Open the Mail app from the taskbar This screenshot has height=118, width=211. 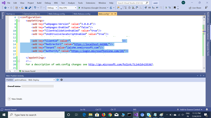point(117,115)
